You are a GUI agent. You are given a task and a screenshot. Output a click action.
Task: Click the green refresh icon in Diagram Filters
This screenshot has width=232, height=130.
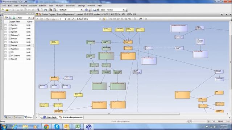[x=14, y=18]
